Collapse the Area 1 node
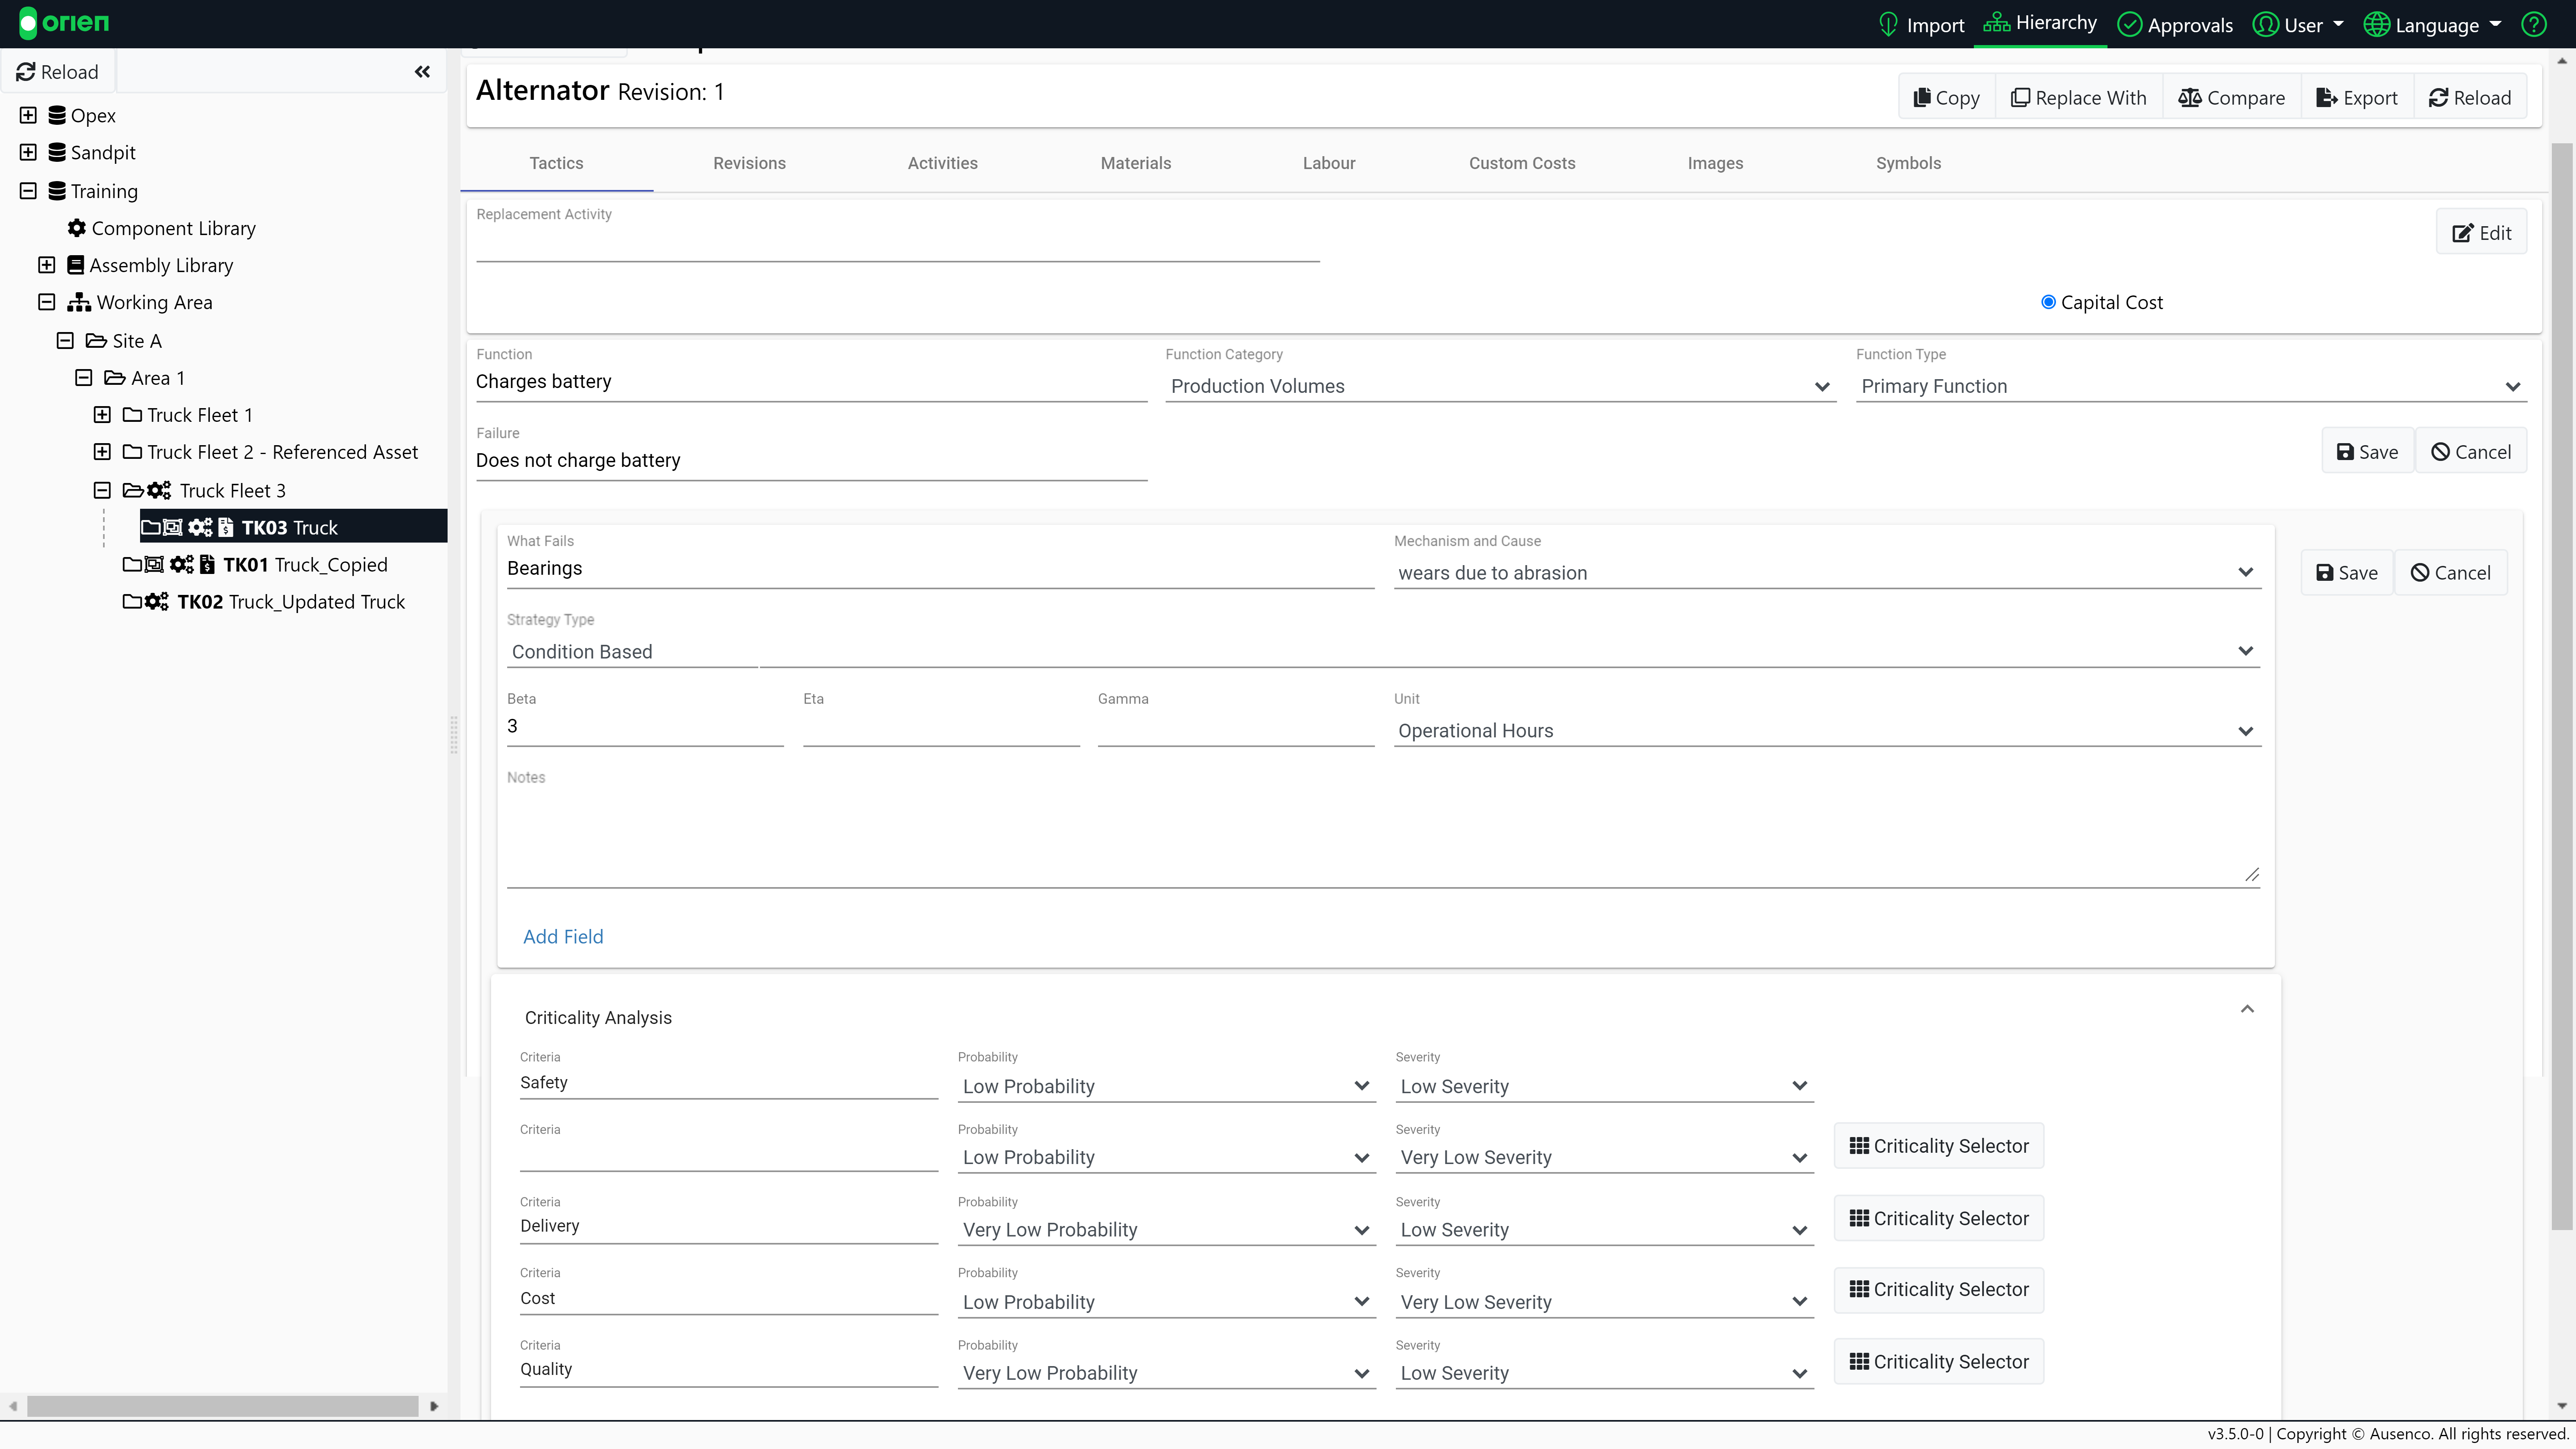Viewport: 2576px width, 1449px height. 84,377
